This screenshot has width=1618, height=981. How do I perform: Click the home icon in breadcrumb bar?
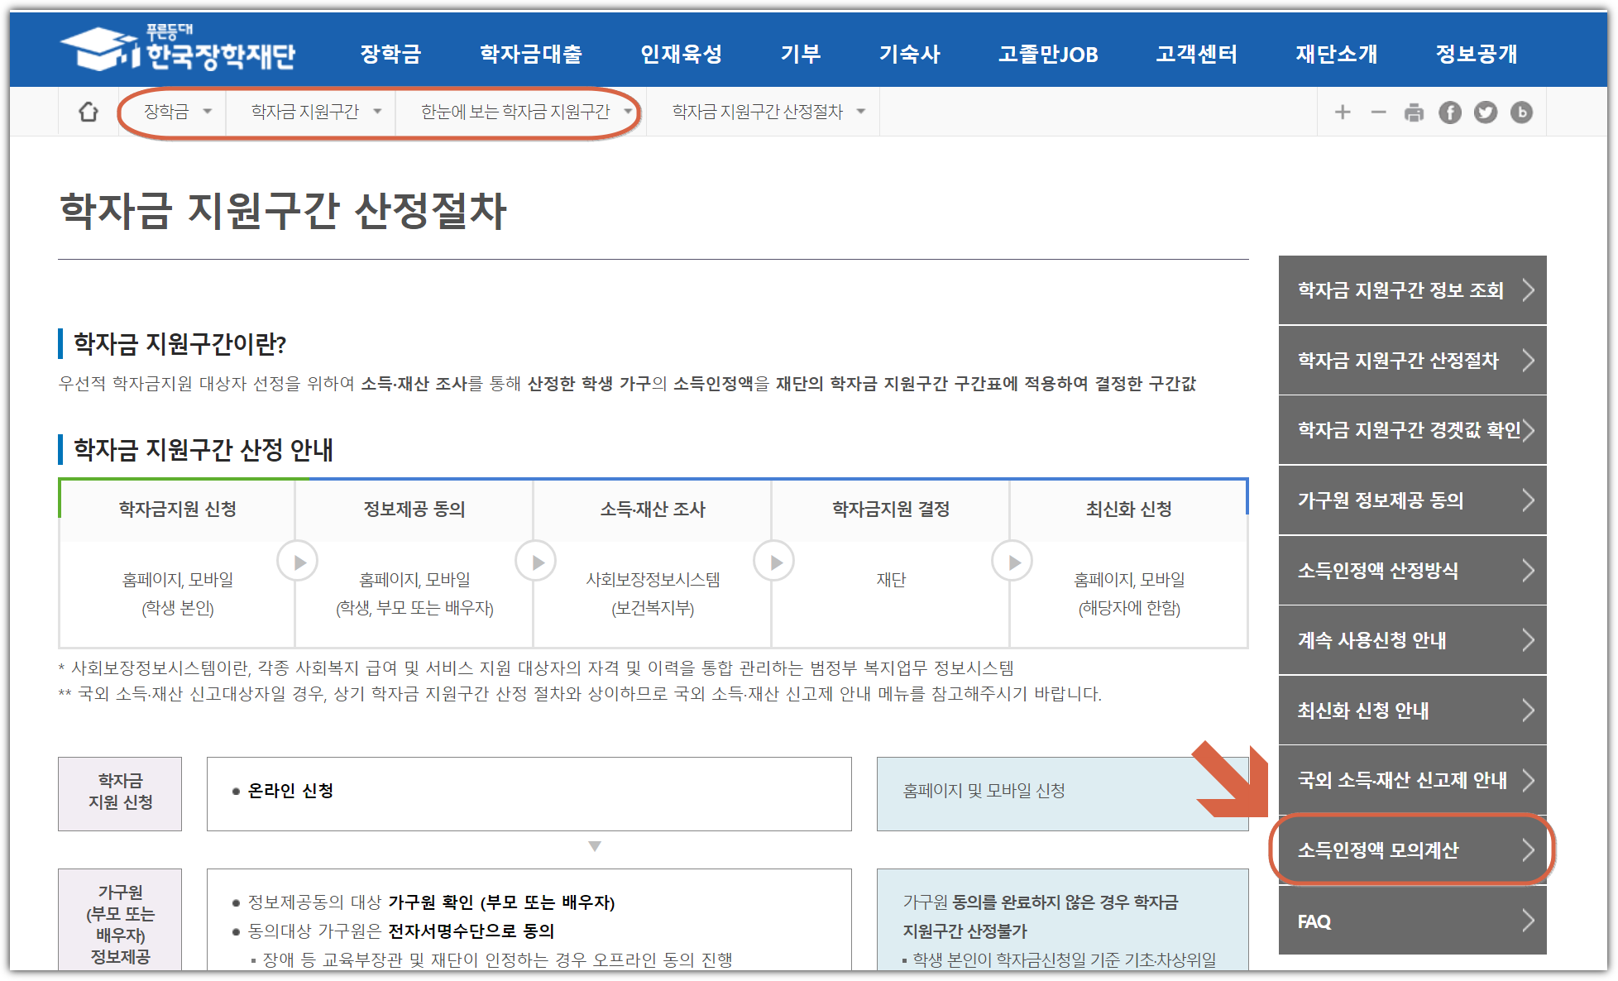[88, 112]
